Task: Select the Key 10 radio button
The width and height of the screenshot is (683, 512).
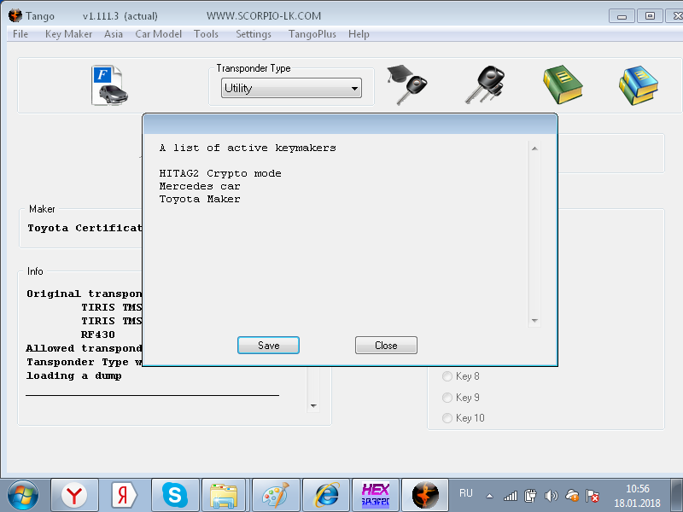Action: coord(447,418)
